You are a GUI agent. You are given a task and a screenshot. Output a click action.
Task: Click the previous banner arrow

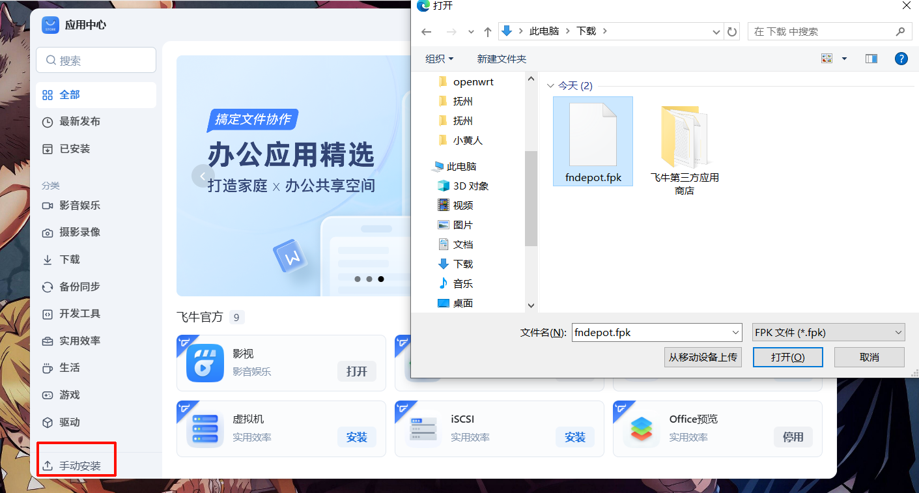[x=203, y=176]
